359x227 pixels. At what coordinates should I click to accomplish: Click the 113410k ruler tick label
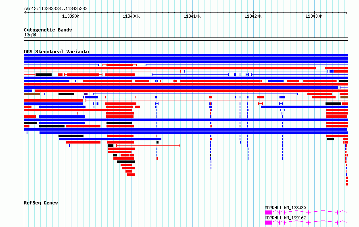[192, 16]
